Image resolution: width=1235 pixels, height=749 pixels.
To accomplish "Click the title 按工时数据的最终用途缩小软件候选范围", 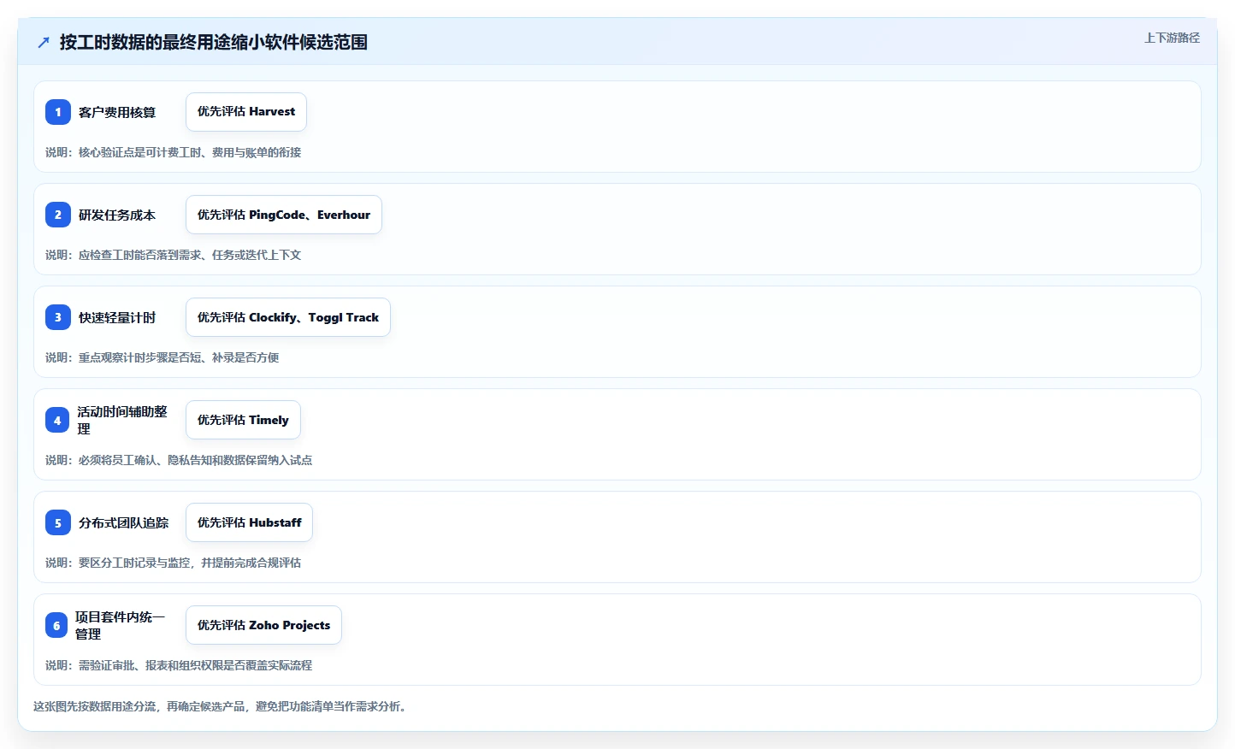I will click(x=214, y=42).
